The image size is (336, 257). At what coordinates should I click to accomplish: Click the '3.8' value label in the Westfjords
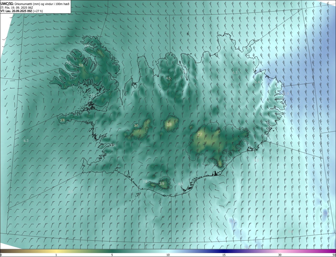click(x=81, y=65)
